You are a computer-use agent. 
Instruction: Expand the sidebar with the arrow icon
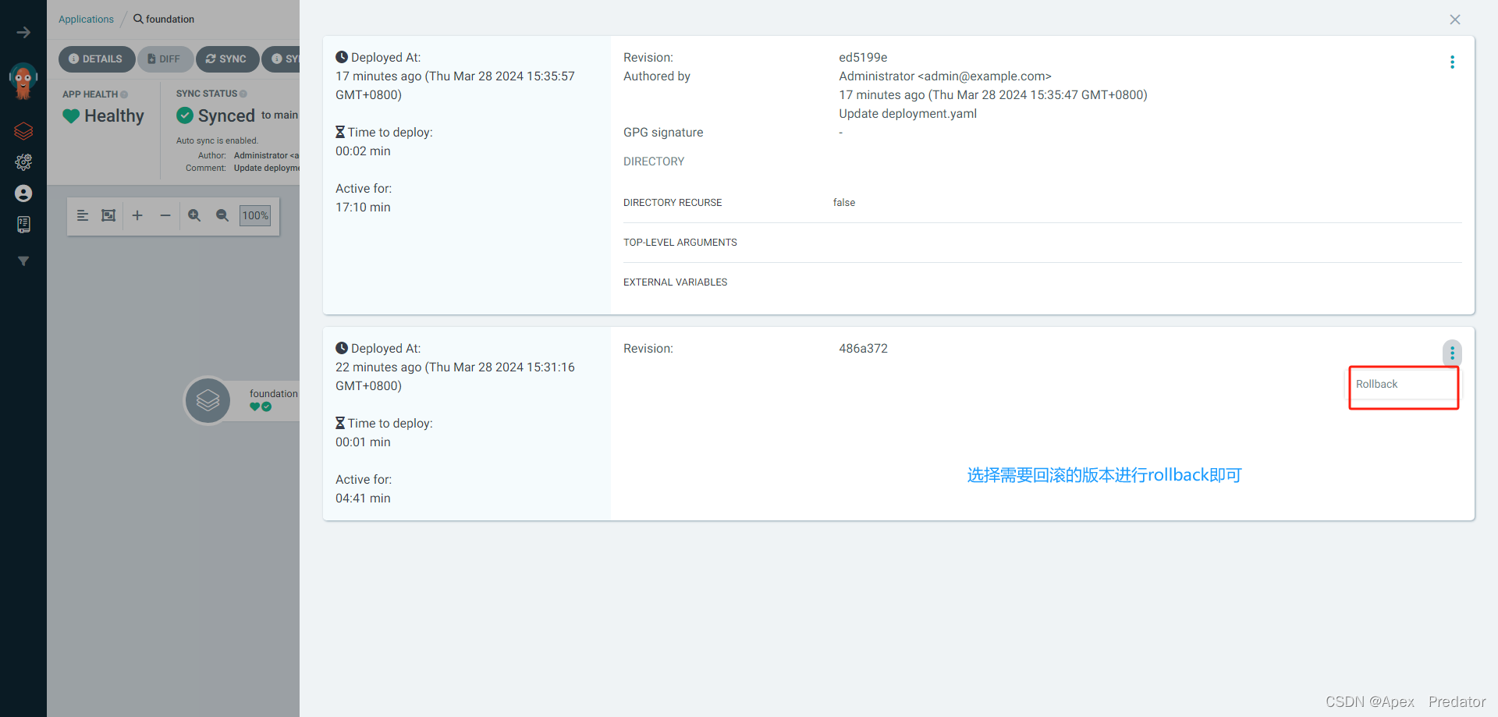point(23,33)
